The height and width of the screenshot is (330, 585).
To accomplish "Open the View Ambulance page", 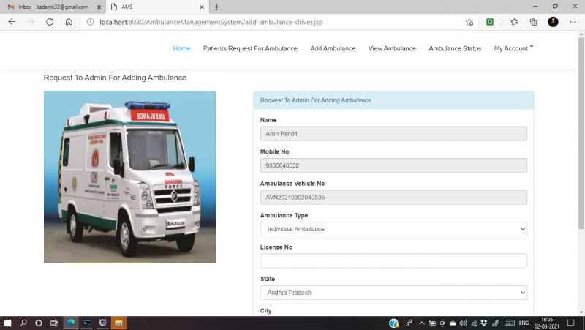I will 392,48.
